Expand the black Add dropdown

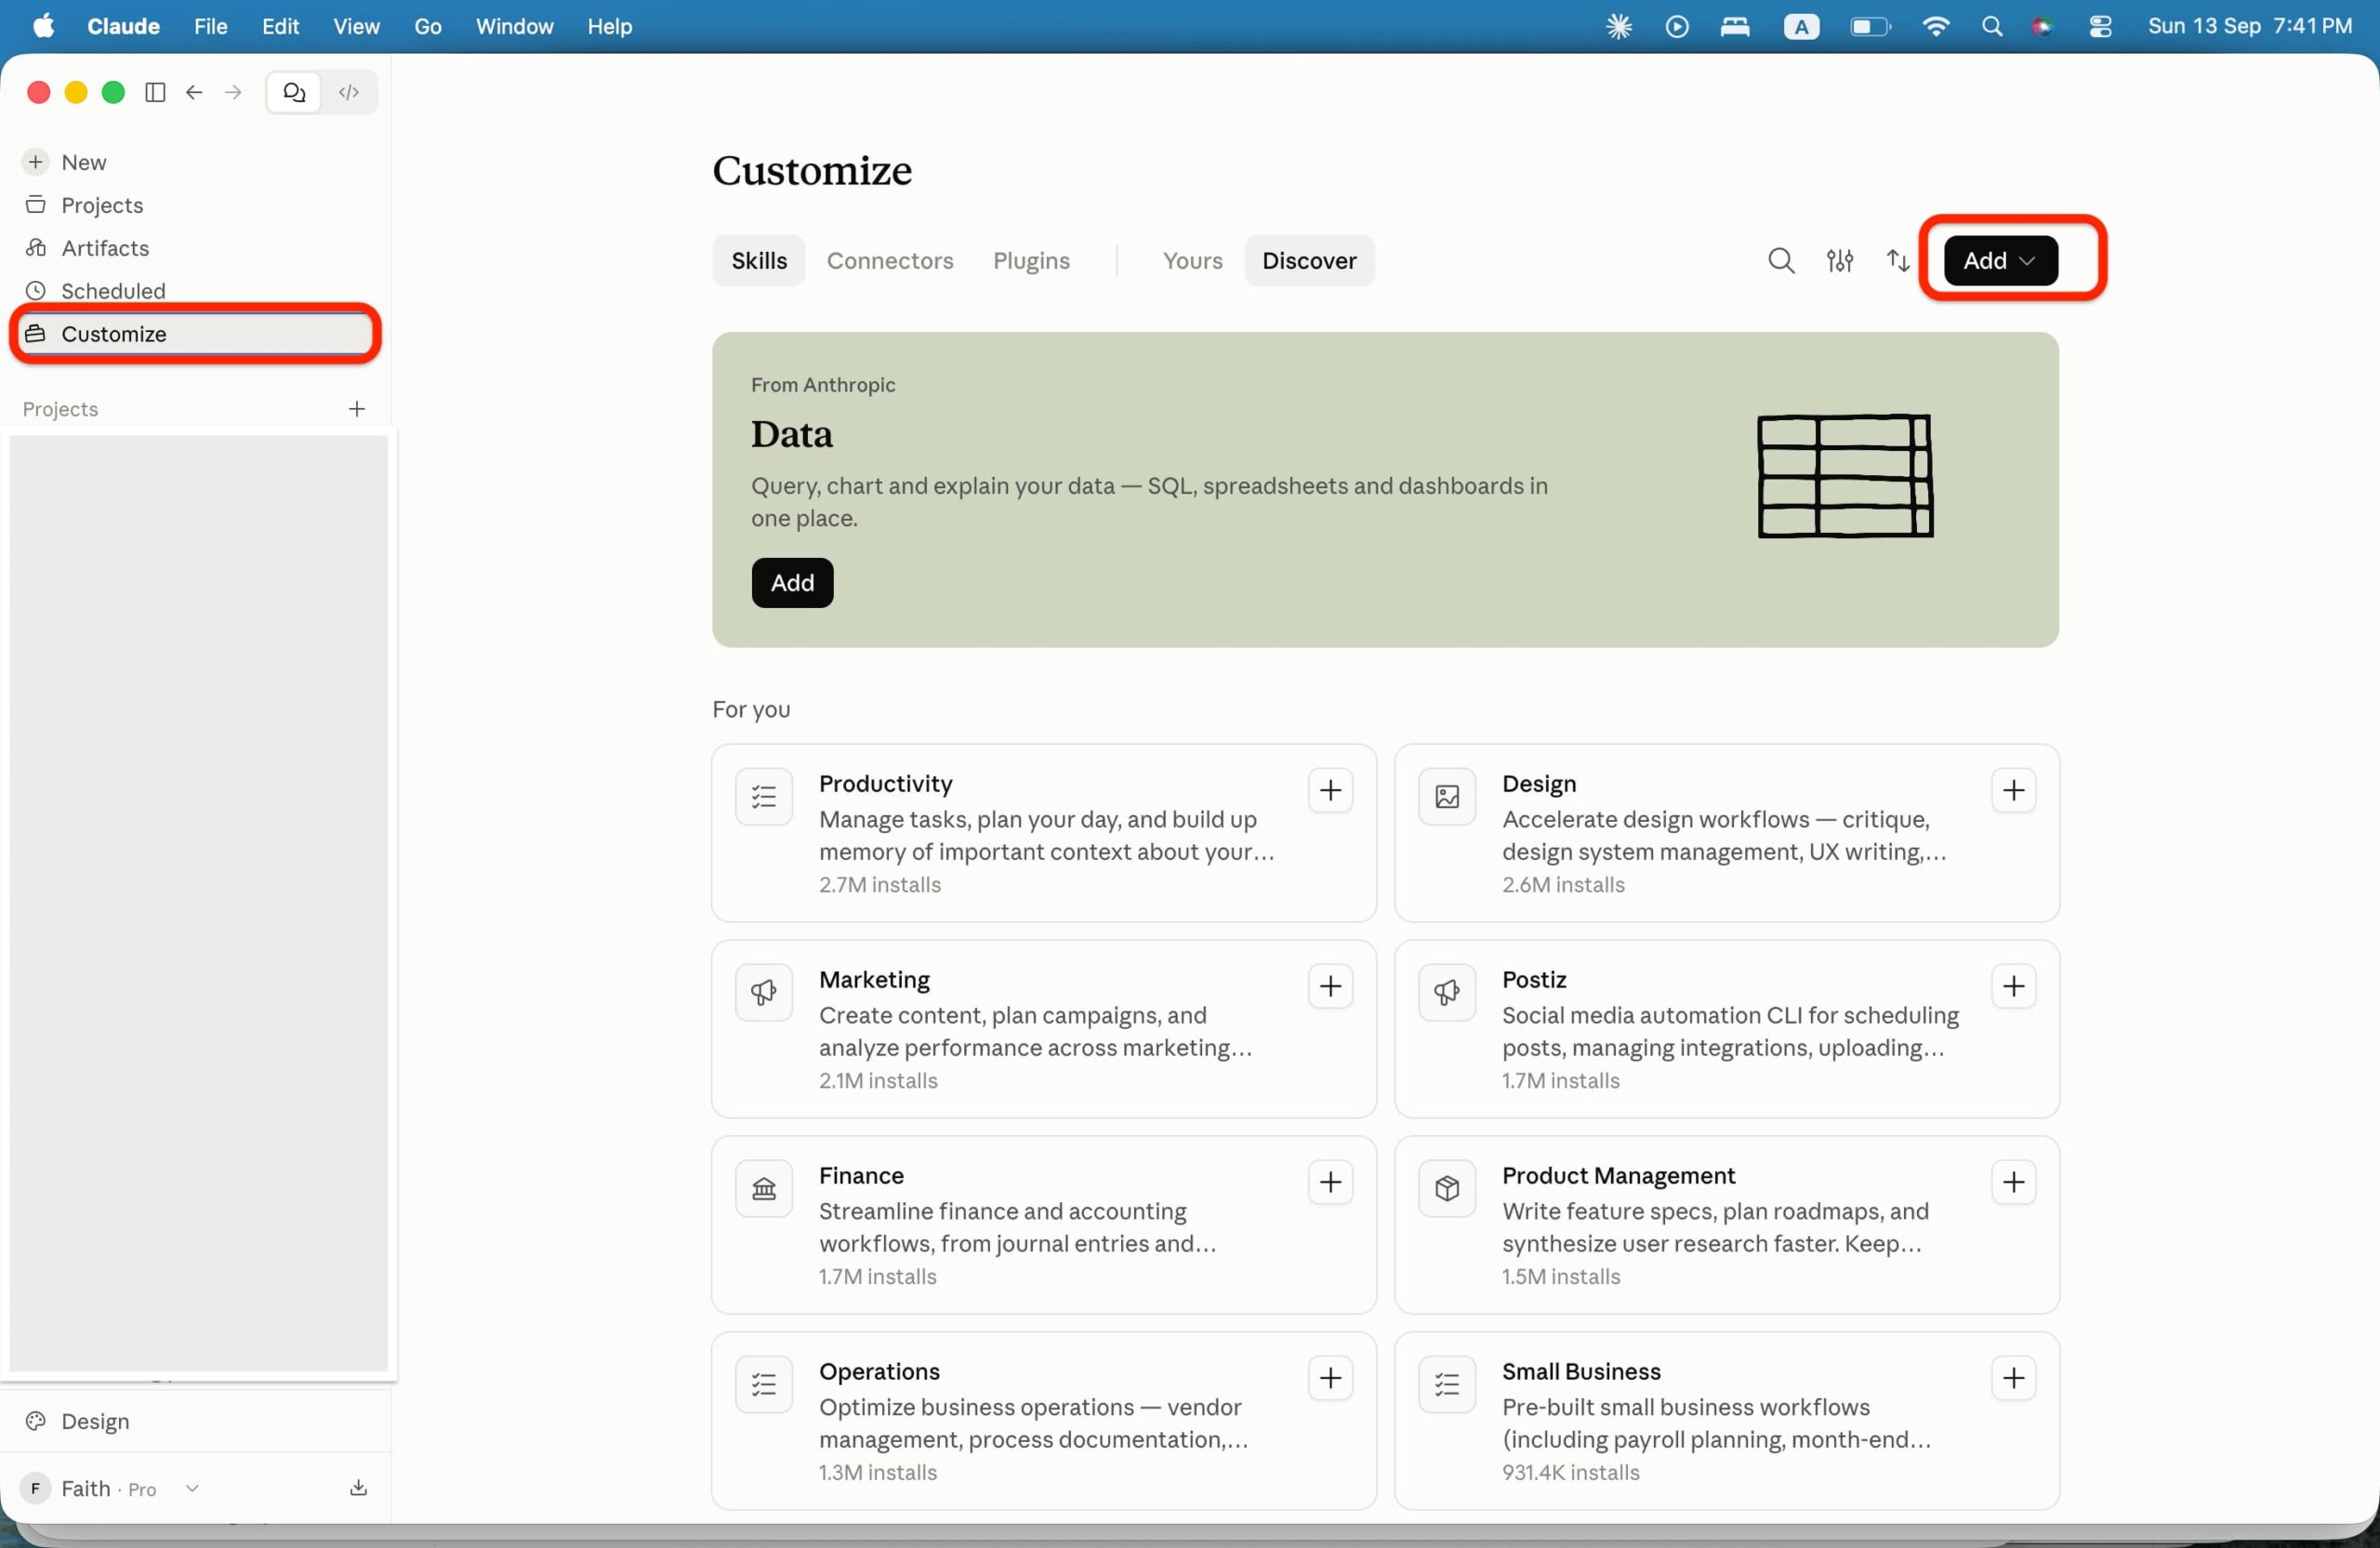(2000, 260)
